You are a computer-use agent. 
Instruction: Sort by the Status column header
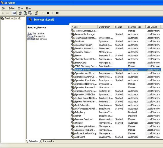(121, 27)
